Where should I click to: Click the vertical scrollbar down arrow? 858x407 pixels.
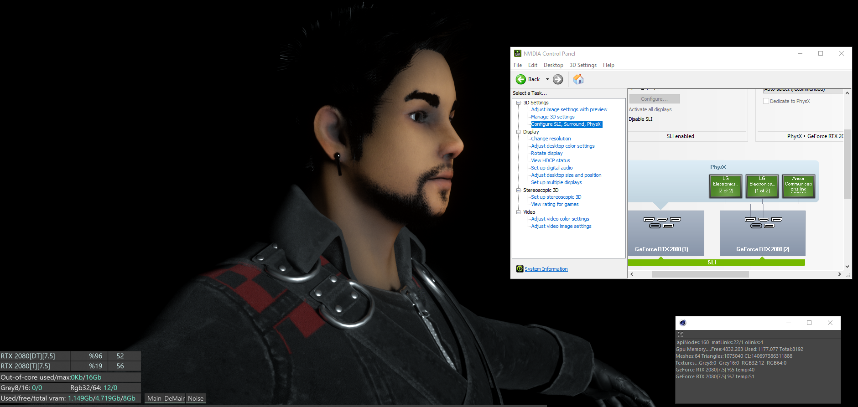pyautogui.click(x=847, y=267)
